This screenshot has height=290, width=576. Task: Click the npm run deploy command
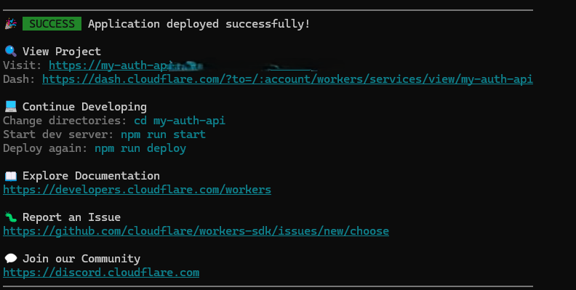pos(140,148)
